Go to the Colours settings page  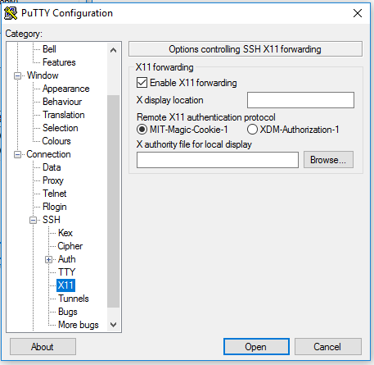point(56,141)
